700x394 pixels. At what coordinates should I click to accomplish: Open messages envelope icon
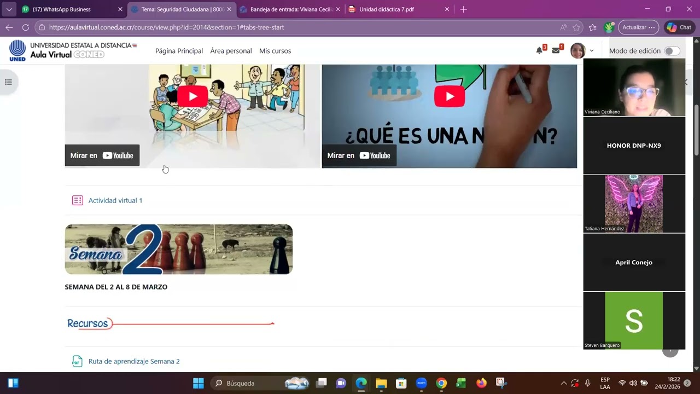point(556,50)
